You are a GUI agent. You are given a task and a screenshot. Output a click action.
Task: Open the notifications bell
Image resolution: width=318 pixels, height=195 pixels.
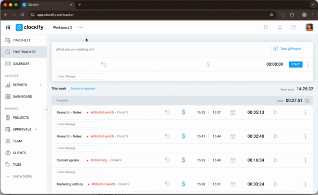pyautogui.click(x=280, y=27)
